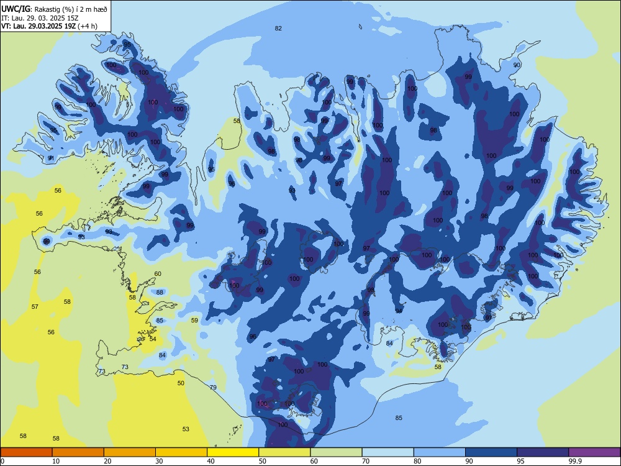Image resolution: width=621 pixels, height=466 pixels.
Task: Click the humidity value '88' on the map
Action: pos(160,292)
